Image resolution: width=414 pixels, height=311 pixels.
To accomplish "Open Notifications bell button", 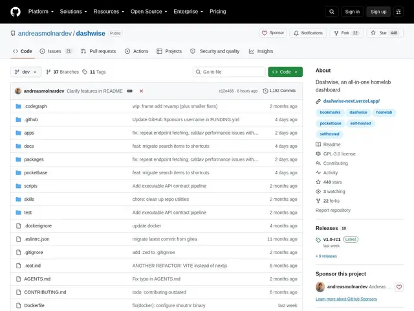I will coord(308,33).
